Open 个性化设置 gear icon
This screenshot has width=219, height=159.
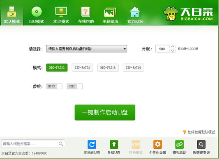(157, 144)
